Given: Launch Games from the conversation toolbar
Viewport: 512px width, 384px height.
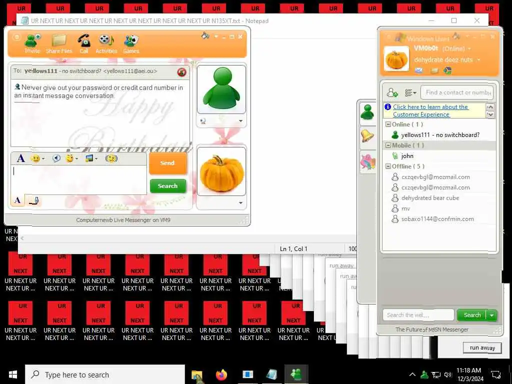Looking at the screenshot, I should [131, 43].
